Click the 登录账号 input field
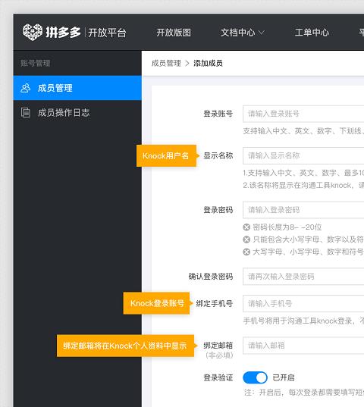The image size is (364, 407). (x=303, y=114)
